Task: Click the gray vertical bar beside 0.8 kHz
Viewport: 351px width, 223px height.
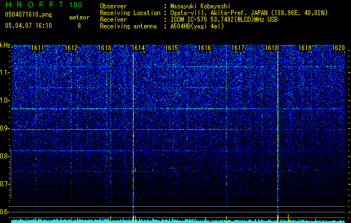Action: tap(11, 173)
